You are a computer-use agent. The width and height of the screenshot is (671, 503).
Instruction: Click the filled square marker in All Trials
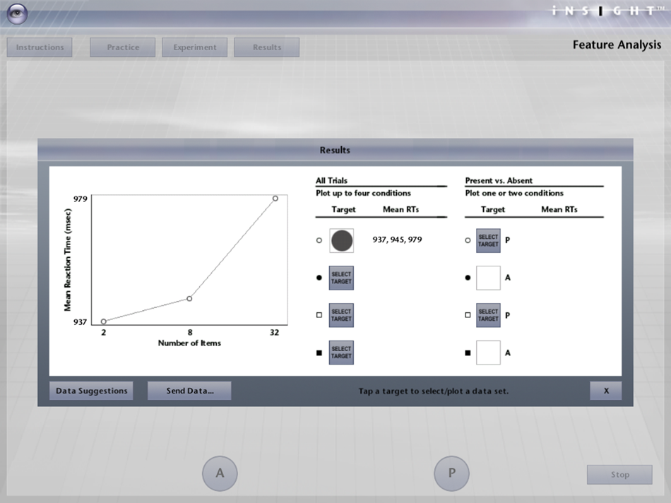click(x=319, y=353)
